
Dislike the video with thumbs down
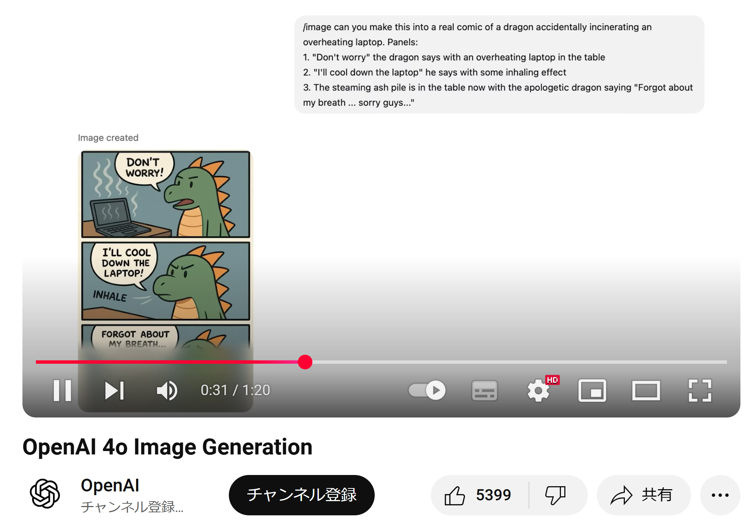(556, 495)
